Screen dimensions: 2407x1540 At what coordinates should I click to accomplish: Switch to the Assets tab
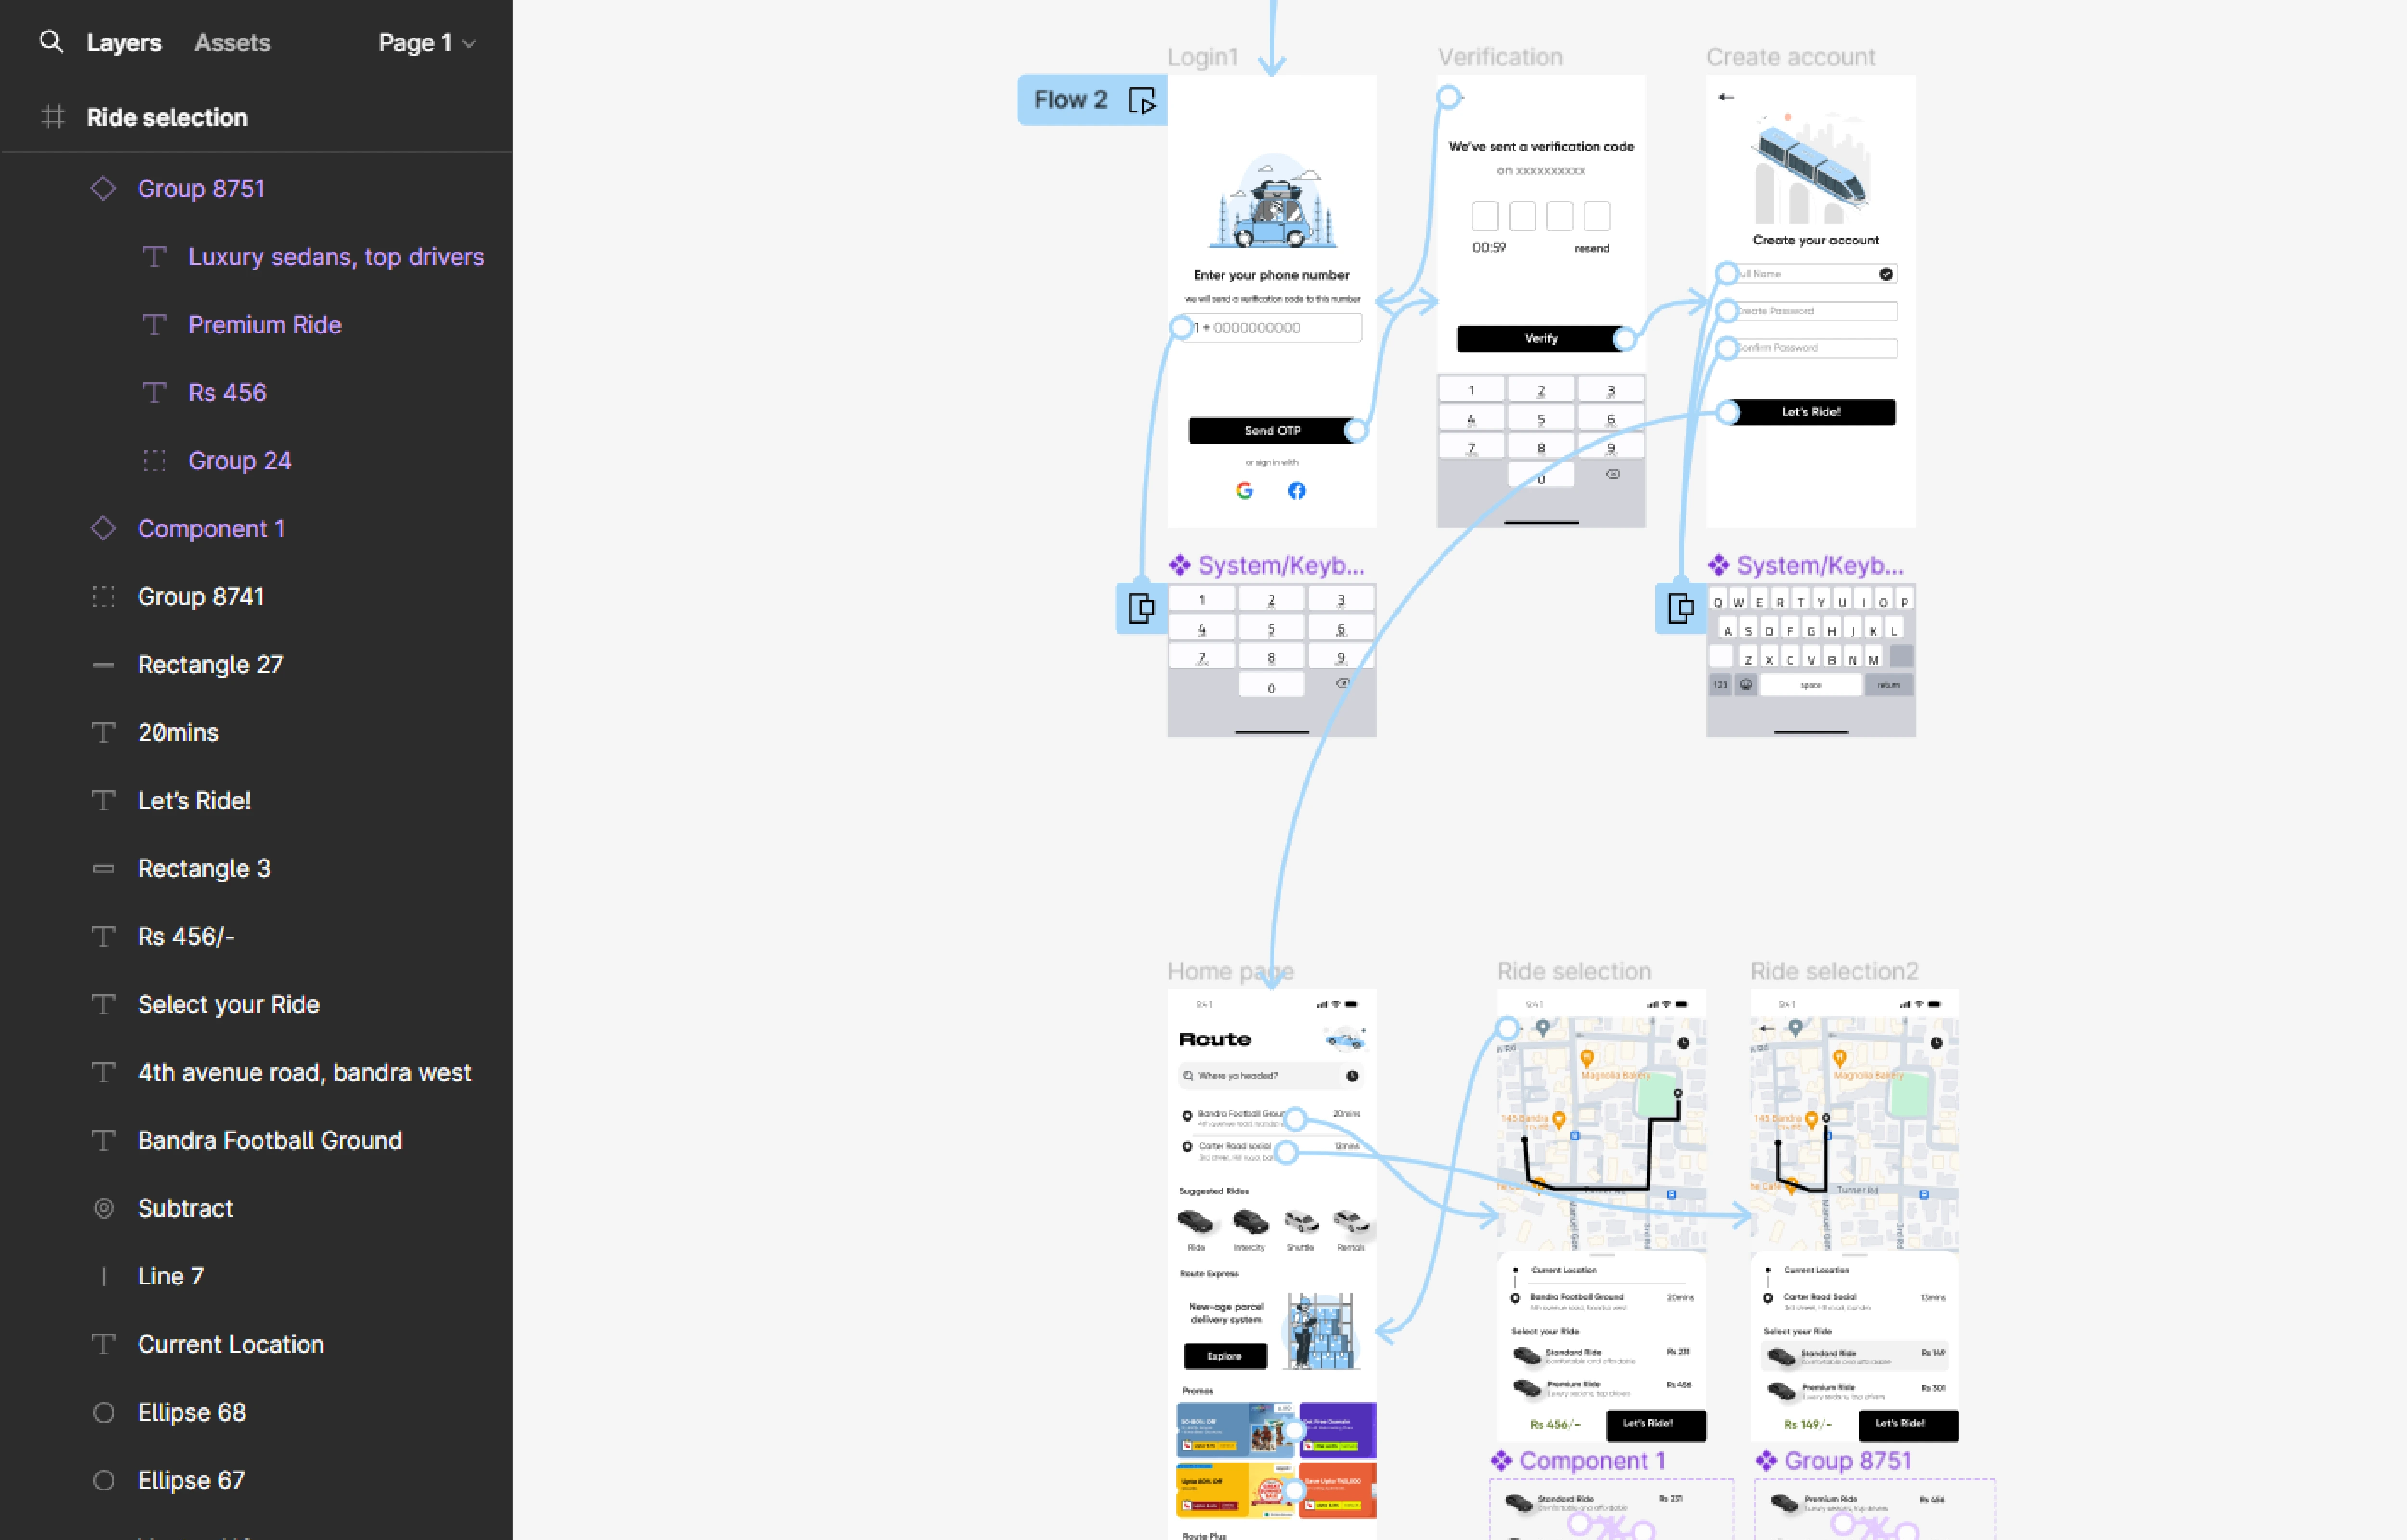click(232, 42)
